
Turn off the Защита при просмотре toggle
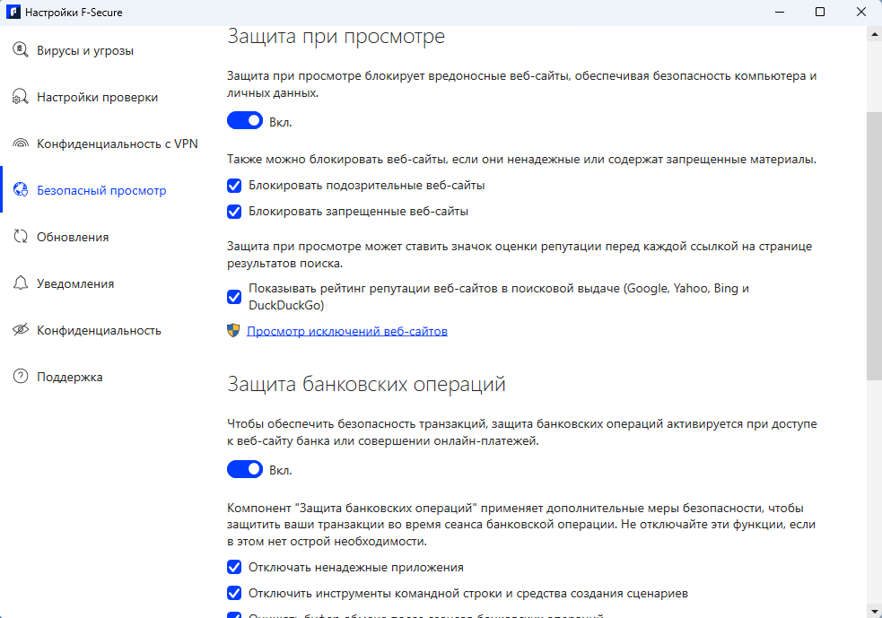pyautogui.click(x=245, y=120)
